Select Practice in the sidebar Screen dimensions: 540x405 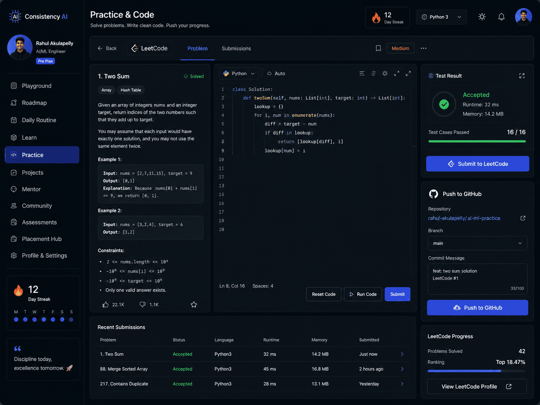[x=42, y=155]
